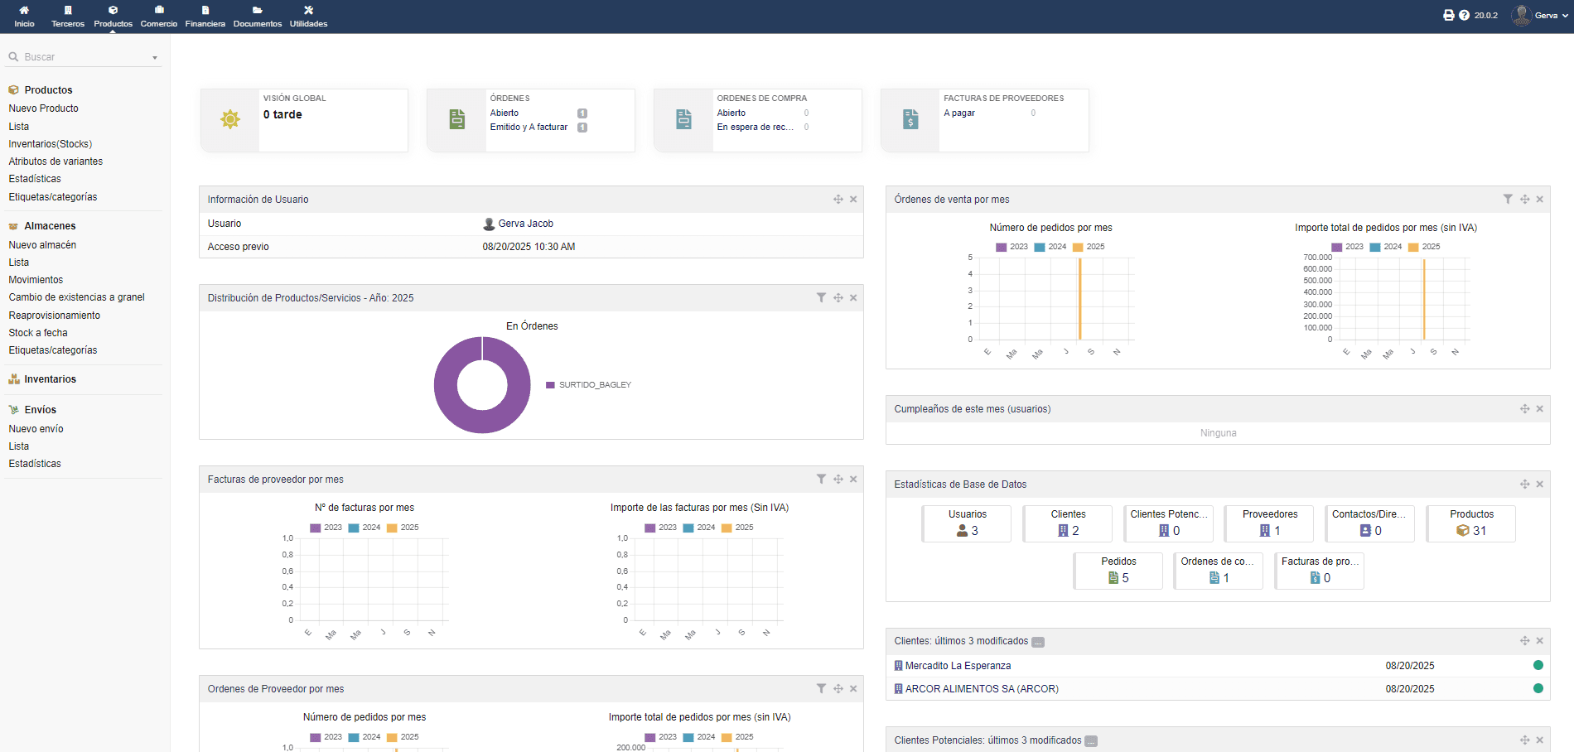Viewport: 1574px width, 752px height.
Task: Open the Nuevo Producto sidebar link
Action: [x=44, y=108]
